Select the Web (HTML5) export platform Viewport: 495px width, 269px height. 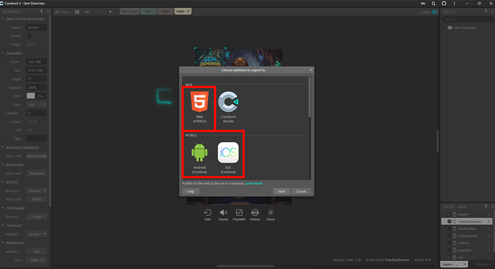click(x=199, y=107)
